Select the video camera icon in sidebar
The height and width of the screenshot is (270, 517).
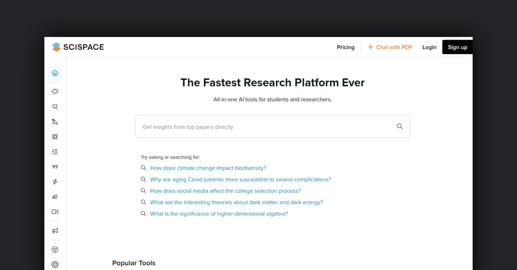55,212
